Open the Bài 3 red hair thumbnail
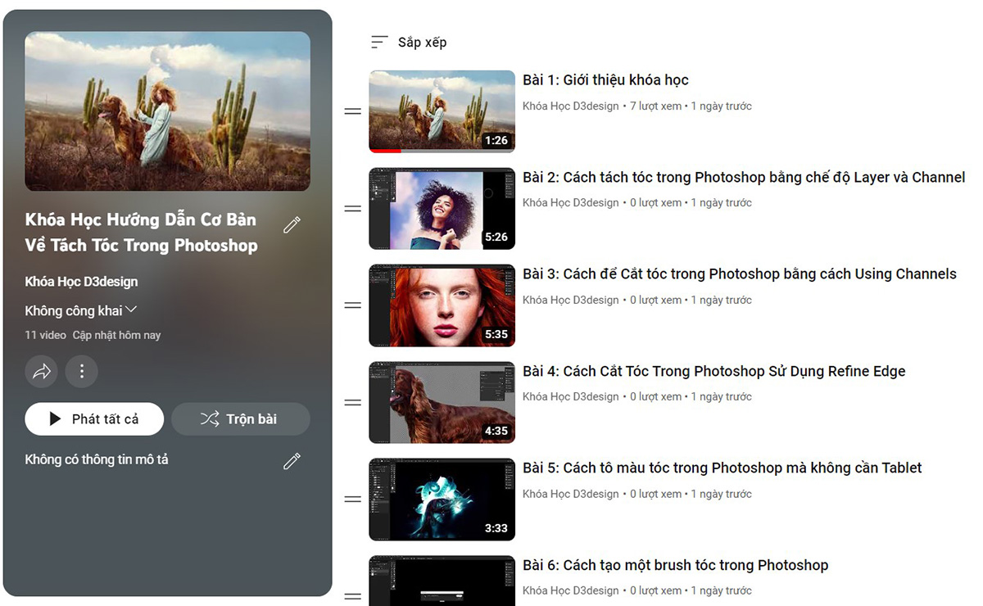Viewport: 983px width, 606px height. (442, 305)
